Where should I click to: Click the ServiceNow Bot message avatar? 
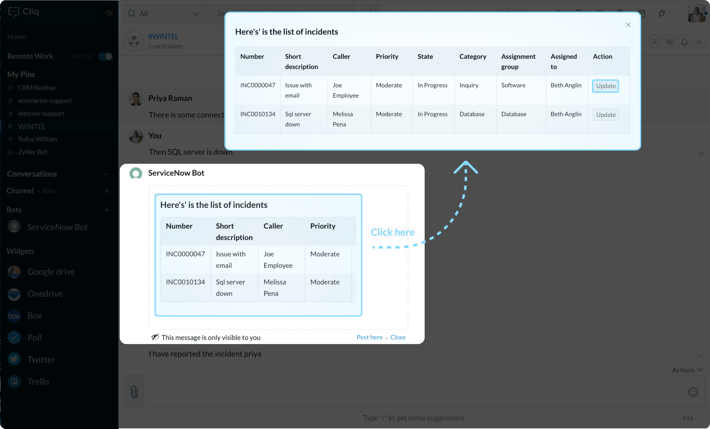[136, 173]
